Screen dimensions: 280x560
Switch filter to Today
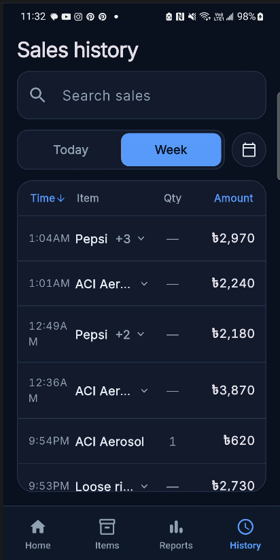71,150
